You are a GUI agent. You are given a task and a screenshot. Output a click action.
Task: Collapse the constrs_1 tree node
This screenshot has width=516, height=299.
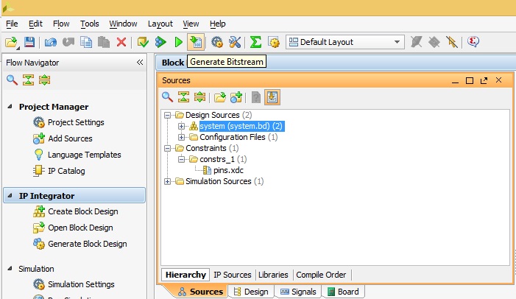pyautogui.click(x=181, y=159)
